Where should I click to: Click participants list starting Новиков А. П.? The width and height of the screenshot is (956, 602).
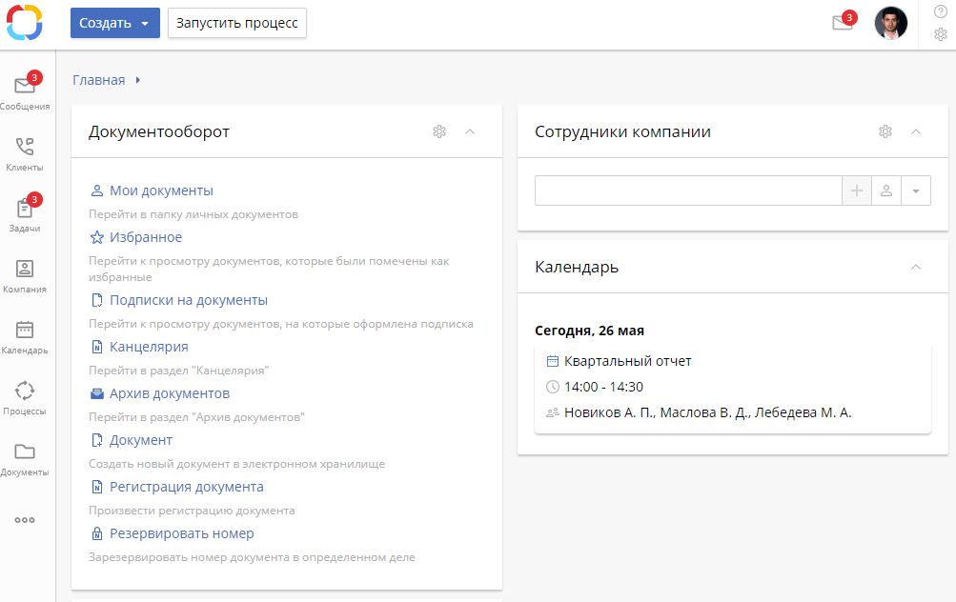708,412
